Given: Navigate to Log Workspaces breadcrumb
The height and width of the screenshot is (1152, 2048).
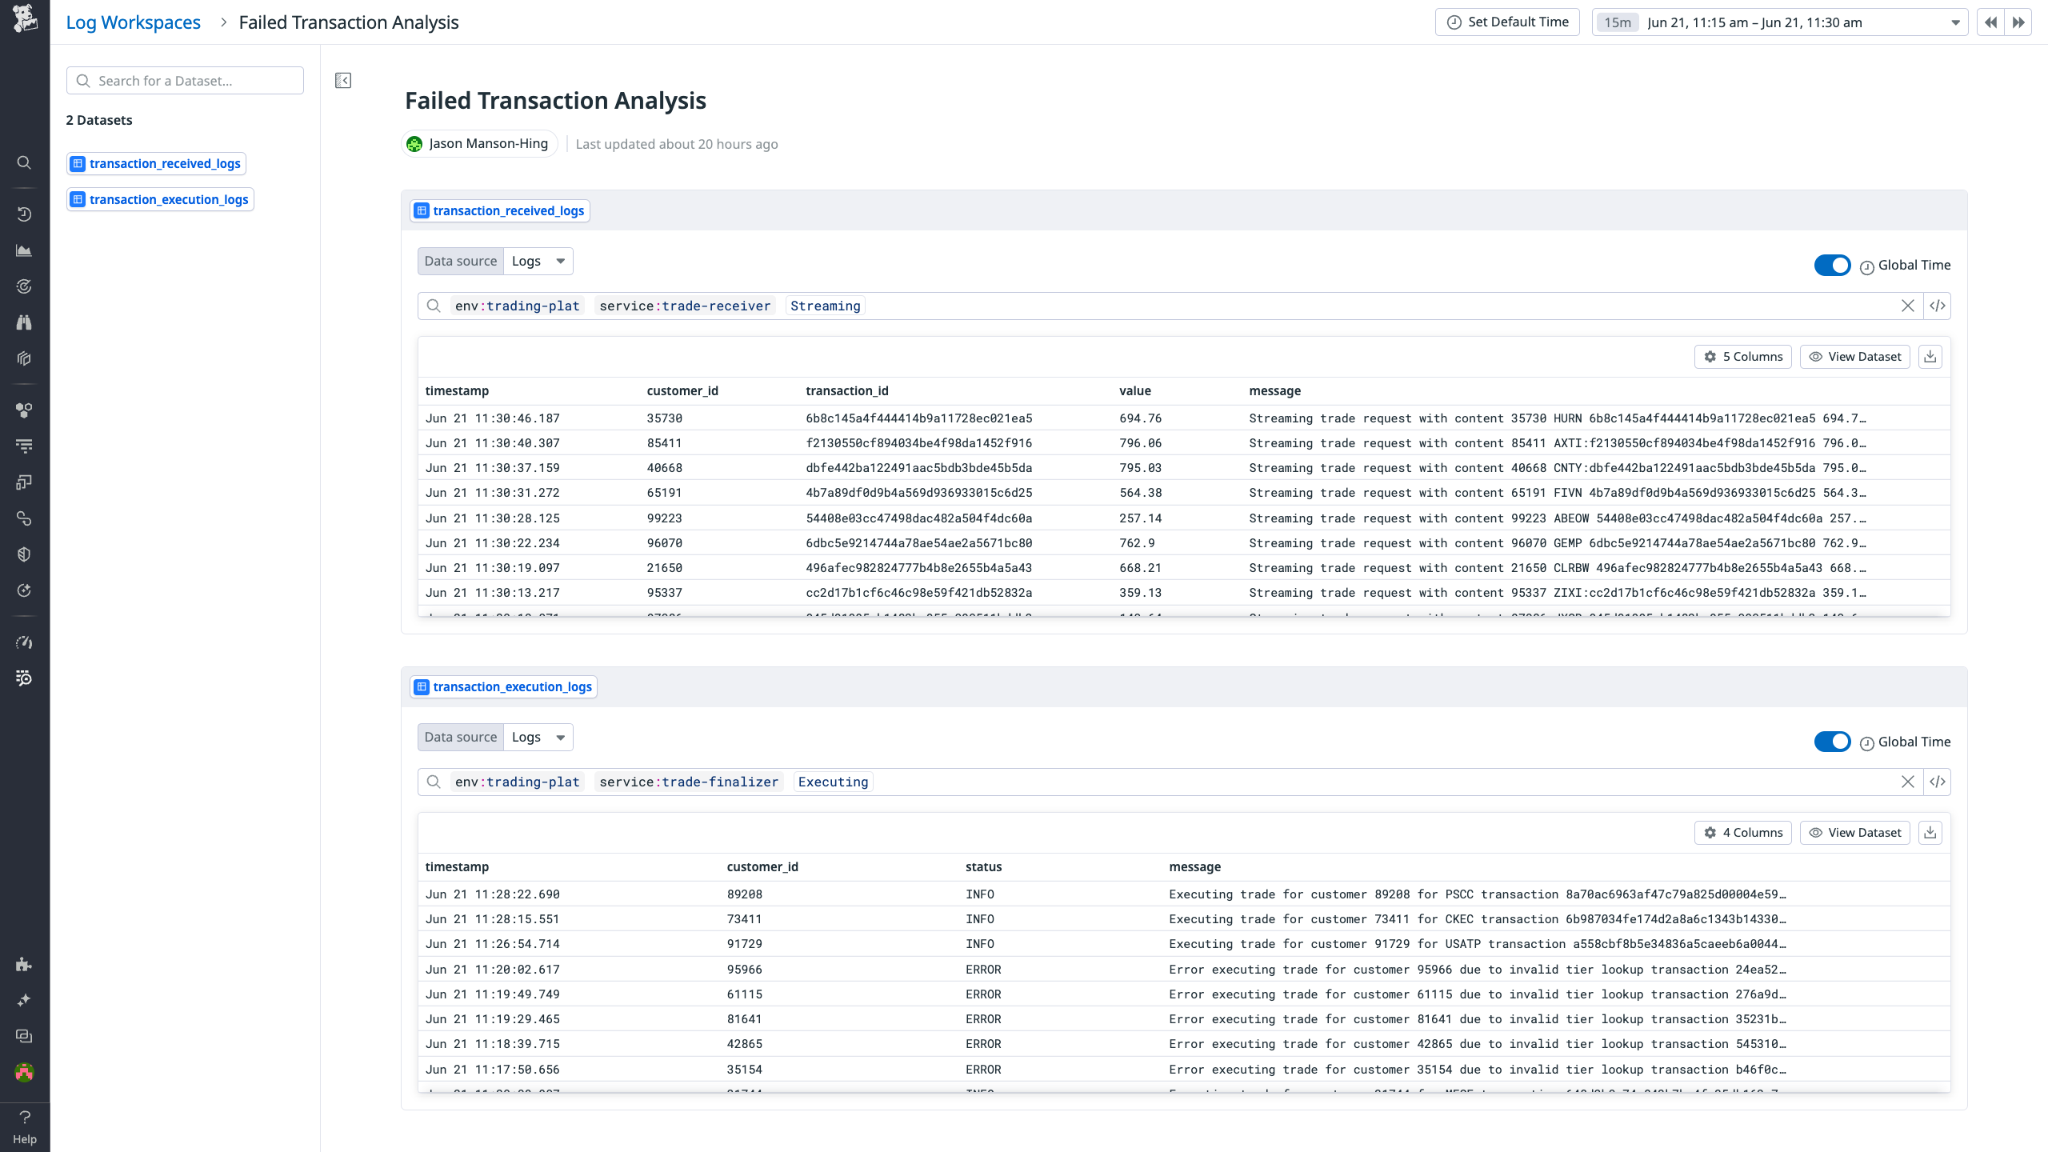Looking at the screenshot, I should tap(133, 22).
